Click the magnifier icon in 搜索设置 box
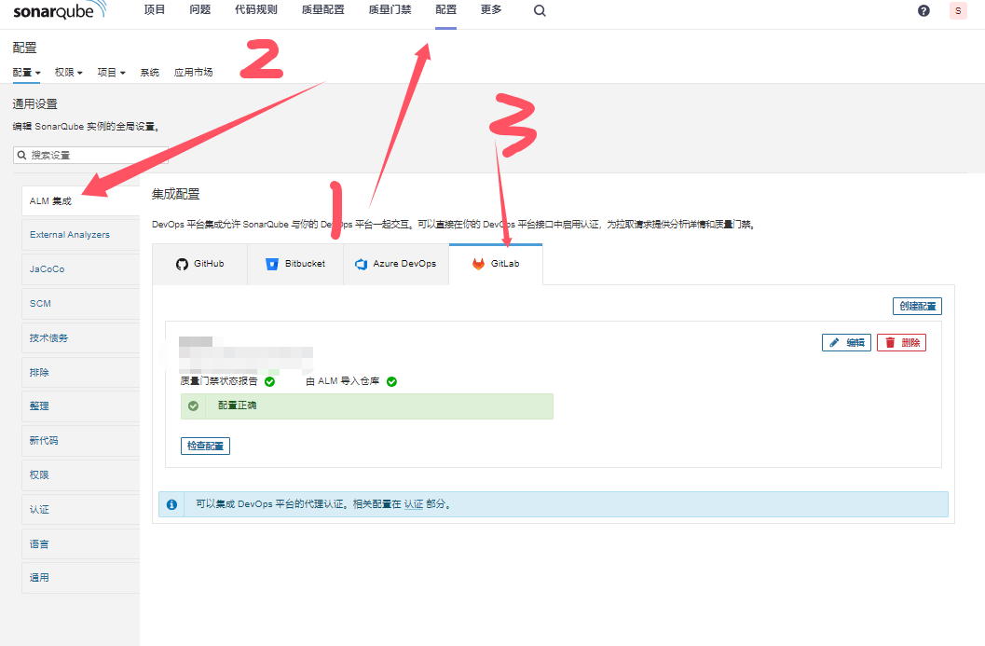Viewport: 985px width, 646px height. [x=22, y=156]
